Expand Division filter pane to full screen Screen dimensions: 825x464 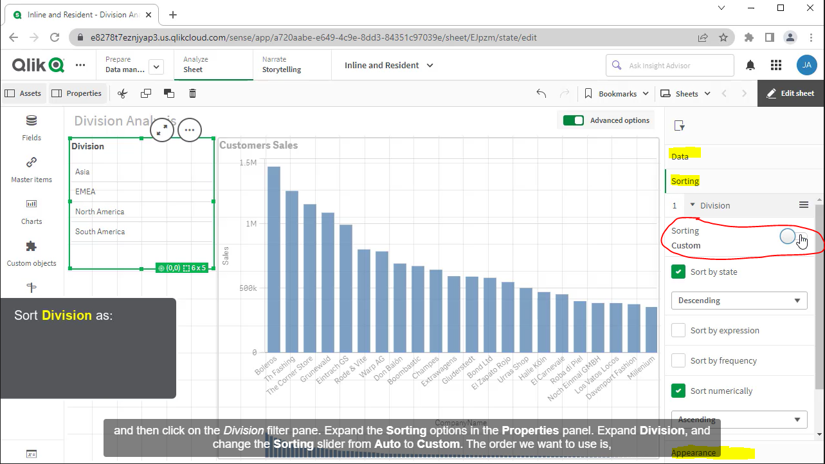(162, 130)
